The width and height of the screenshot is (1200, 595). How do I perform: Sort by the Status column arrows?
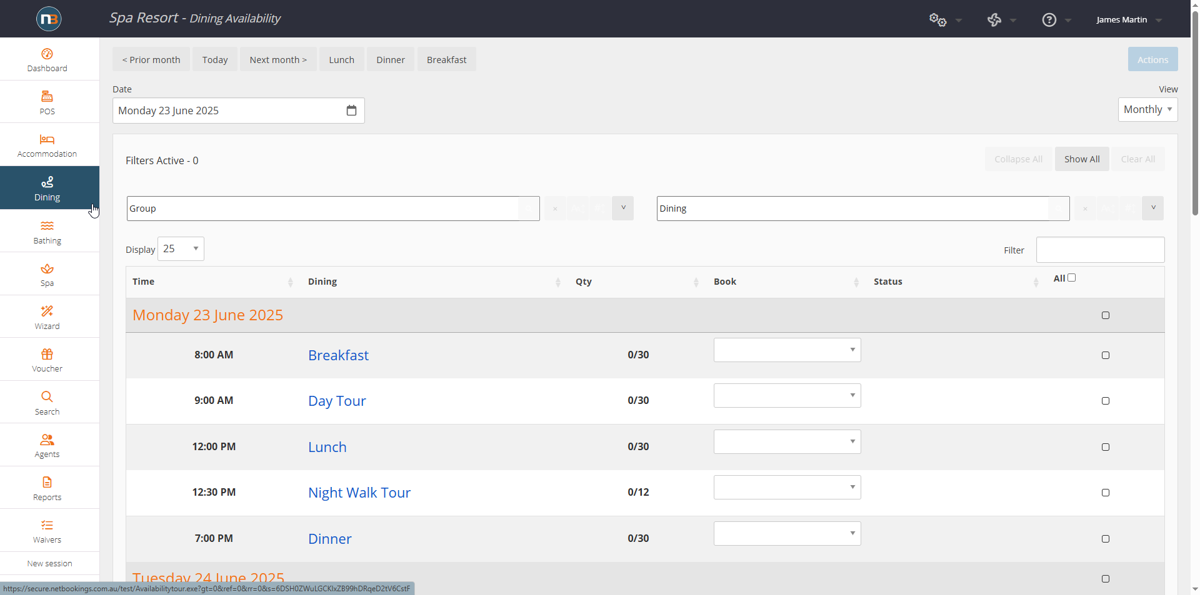pos(1036,282)
